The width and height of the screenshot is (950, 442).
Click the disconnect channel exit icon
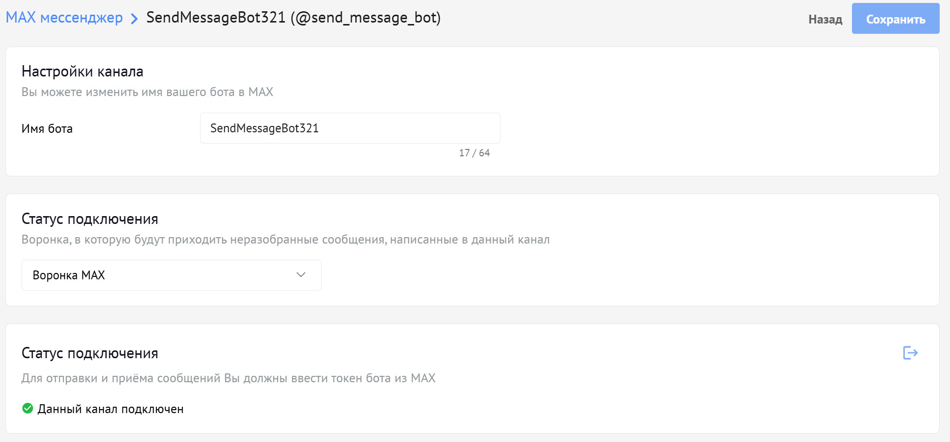[x=910, y=353]
